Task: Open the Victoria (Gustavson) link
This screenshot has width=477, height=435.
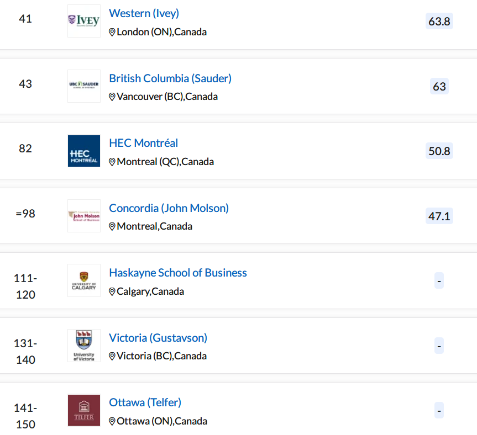Action: [158, 338]
